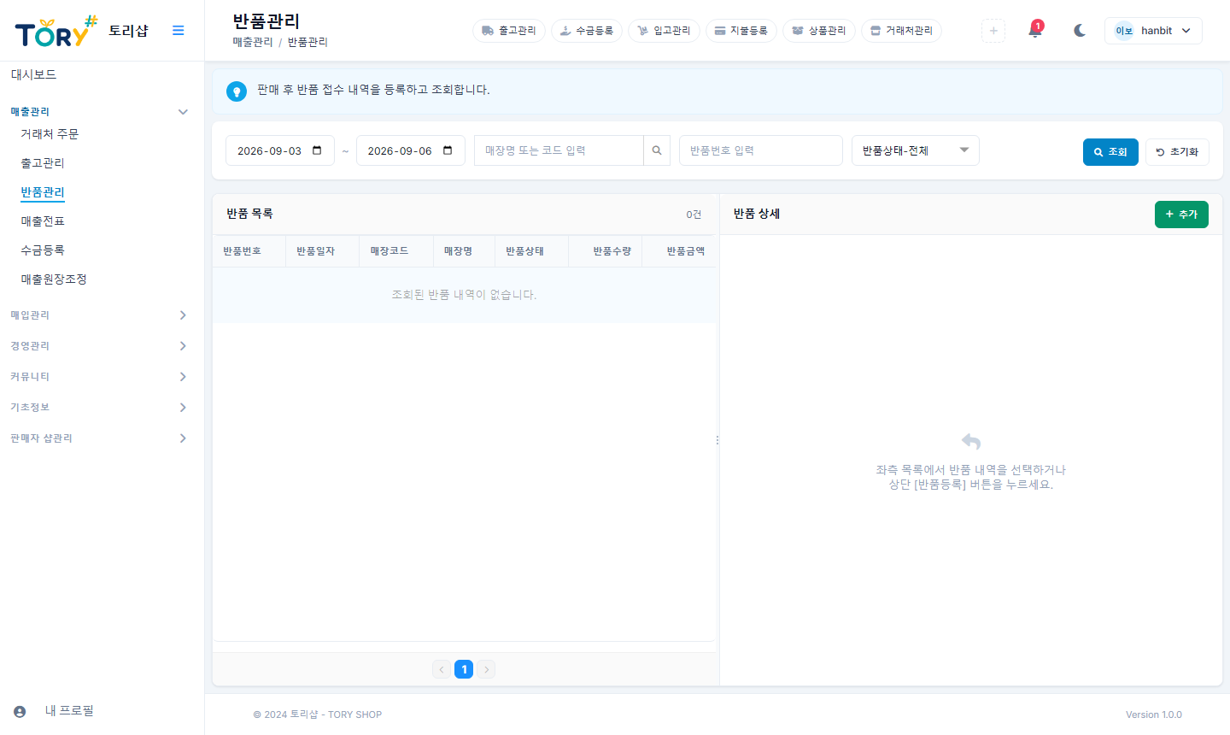Toggle the sidebar hamburger menu icon
The height and width of the screenshot is (735, 1230).
tap(178, 31)
